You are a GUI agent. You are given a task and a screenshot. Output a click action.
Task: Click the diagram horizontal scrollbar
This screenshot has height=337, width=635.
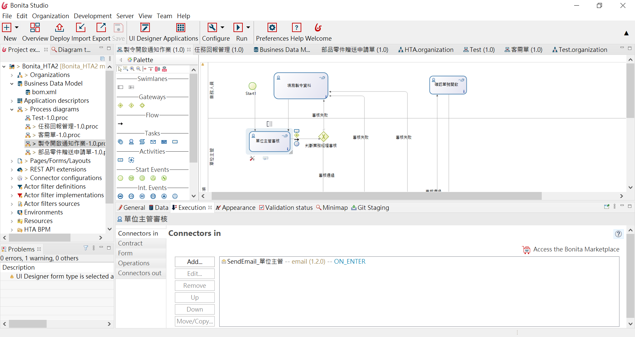click(x=376, y=196)
